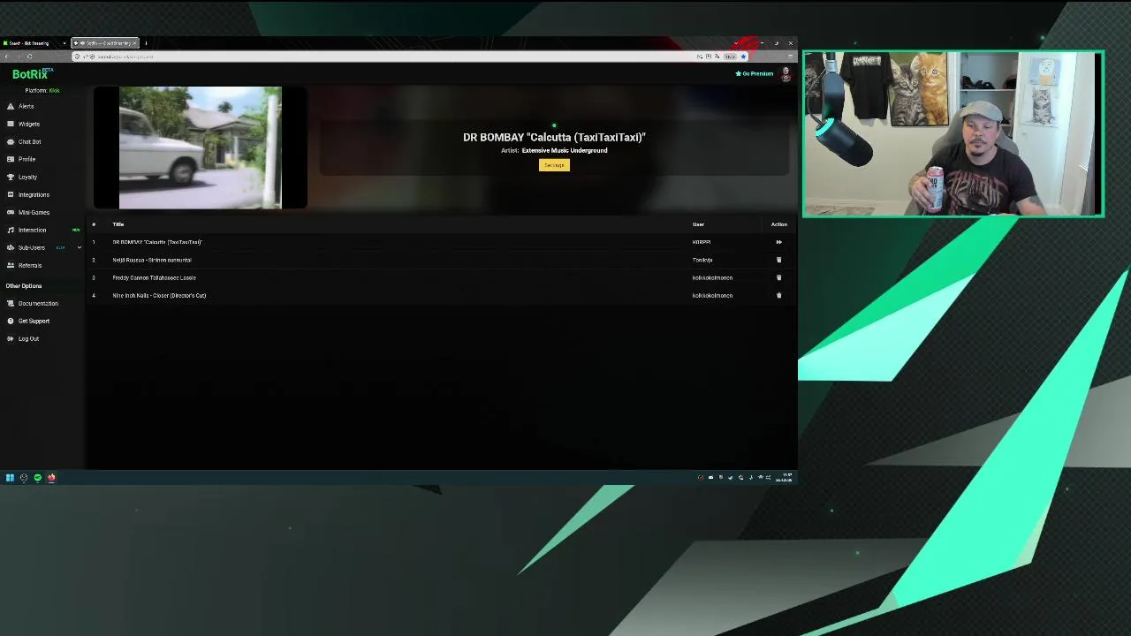Click the Title column header

coord(118,224)
